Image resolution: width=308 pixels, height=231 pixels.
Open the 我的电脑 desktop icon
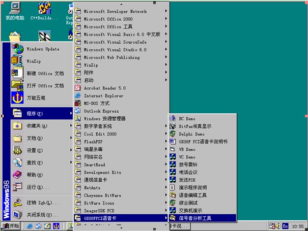coord(15,10)
